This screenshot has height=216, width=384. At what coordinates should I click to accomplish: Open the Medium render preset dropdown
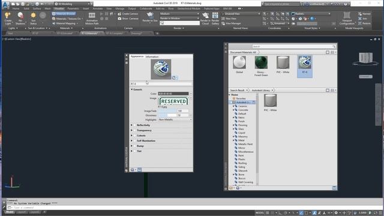click(179, 14)
